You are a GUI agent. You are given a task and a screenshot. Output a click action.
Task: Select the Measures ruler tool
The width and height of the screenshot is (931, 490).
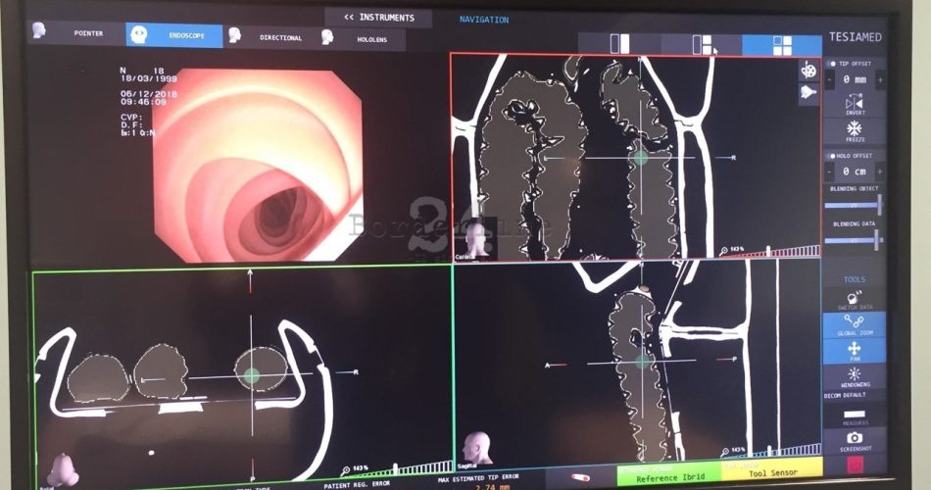855,416
